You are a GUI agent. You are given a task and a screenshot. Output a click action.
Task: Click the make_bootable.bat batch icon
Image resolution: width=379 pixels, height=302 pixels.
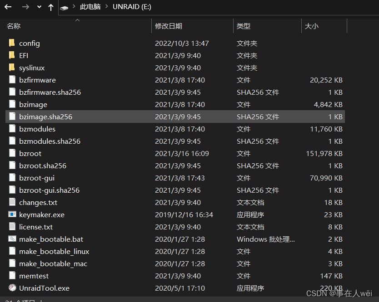point(12,239)
